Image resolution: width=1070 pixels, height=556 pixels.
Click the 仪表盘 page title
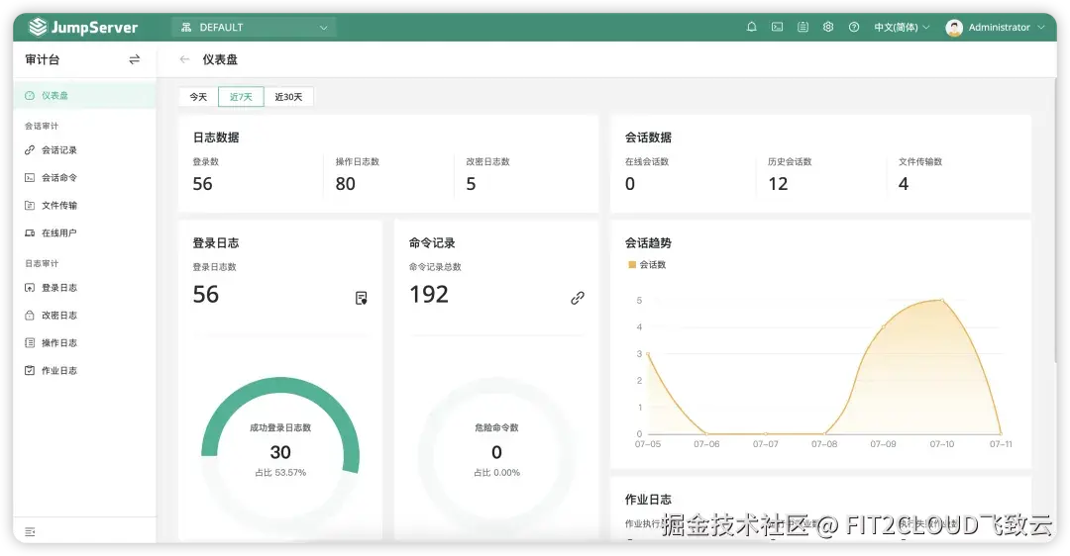pos(220,60)
